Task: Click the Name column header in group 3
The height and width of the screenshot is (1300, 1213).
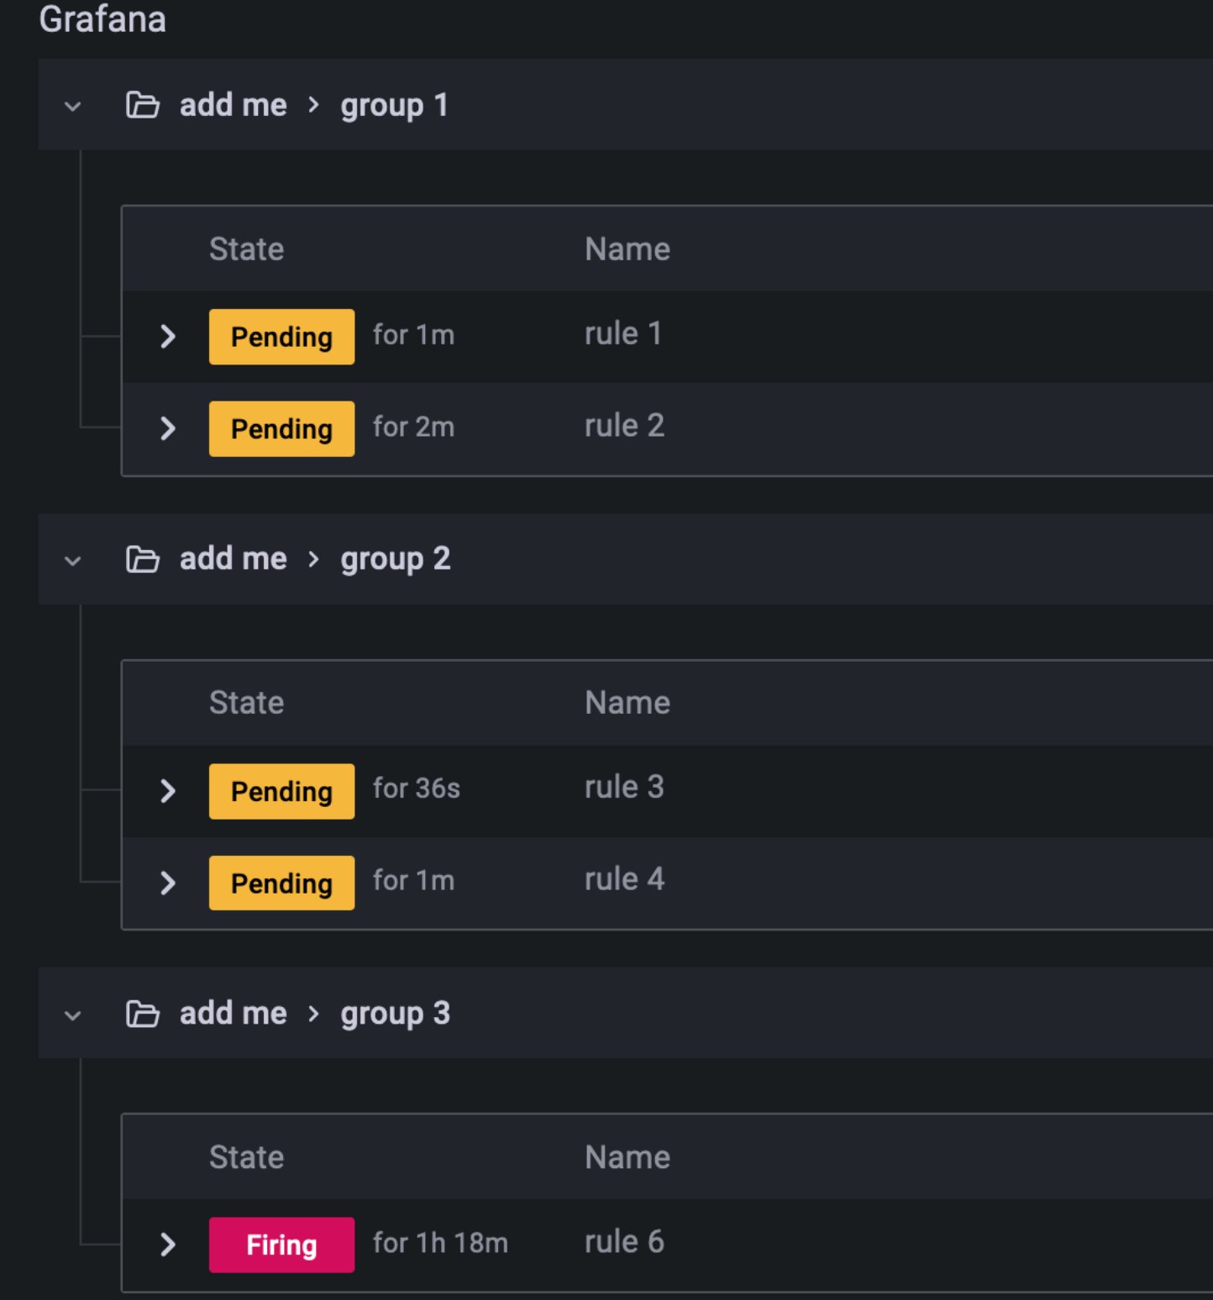Action: (628, 1156)
